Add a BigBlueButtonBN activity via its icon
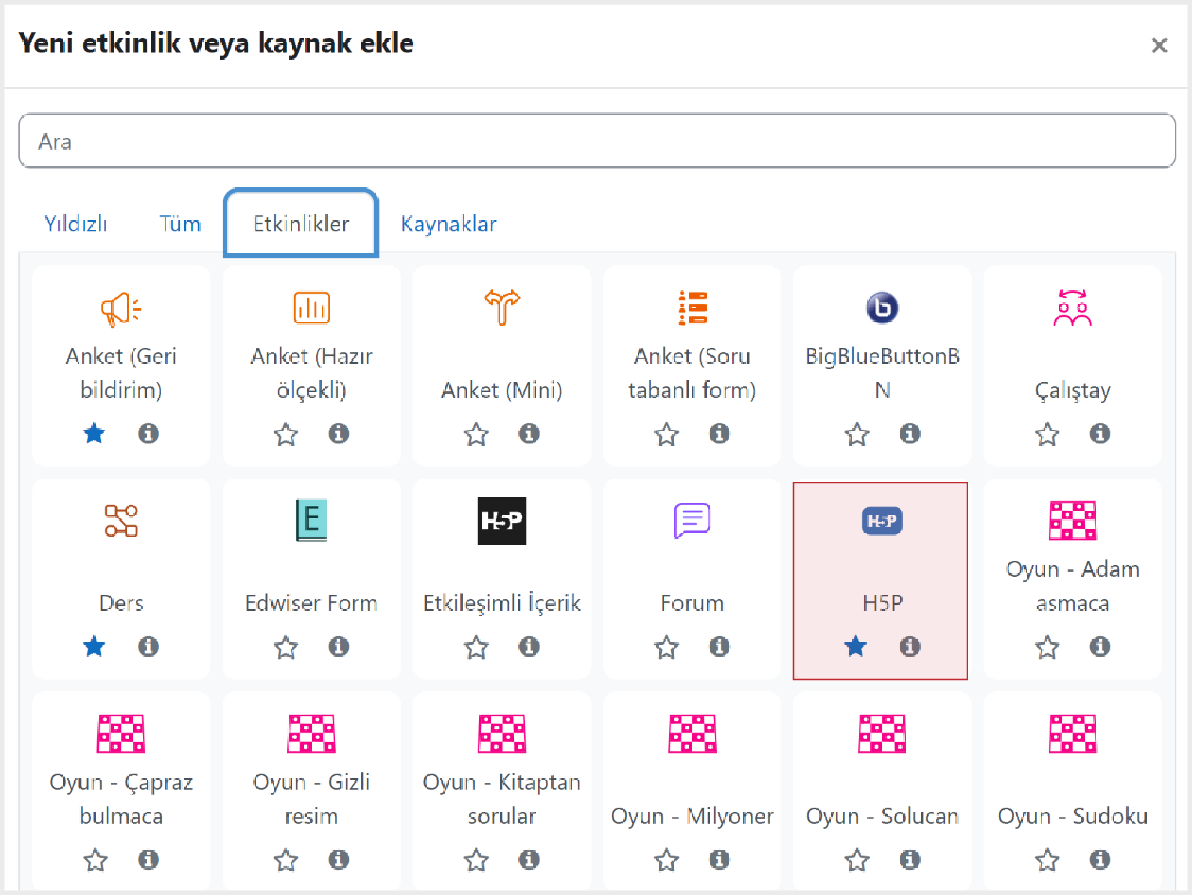Image resolution: width=1192 pixels, height=895 pixels. click(x=882, y=308)
